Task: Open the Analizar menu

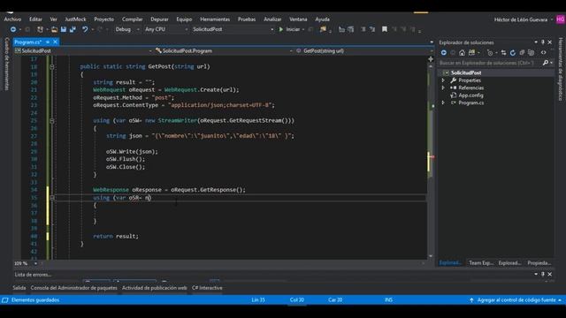Action: [x=272, y=19]
